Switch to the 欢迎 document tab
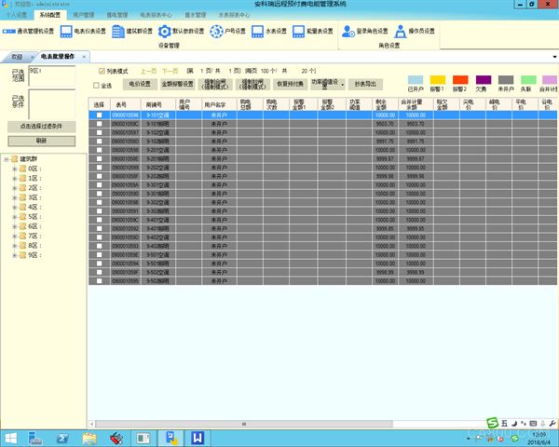This screenshot has width=559, height=447. coord(17,57)
